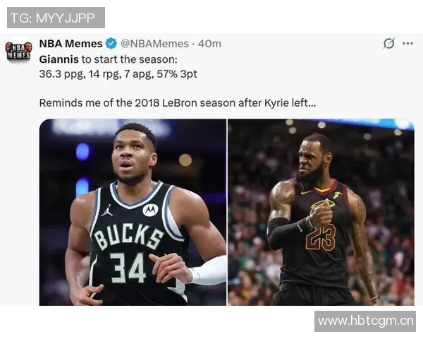Image resolution: width=423 pixels, height=339 pixels.
Task: Open the NBA Memes display name
Action: [70, 44]
